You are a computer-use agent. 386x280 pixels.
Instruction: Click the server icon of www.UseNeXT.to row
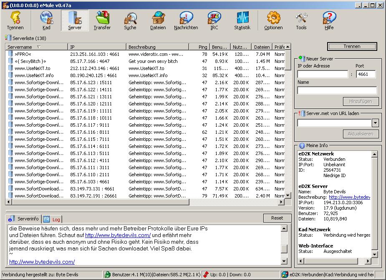(10, 68)
